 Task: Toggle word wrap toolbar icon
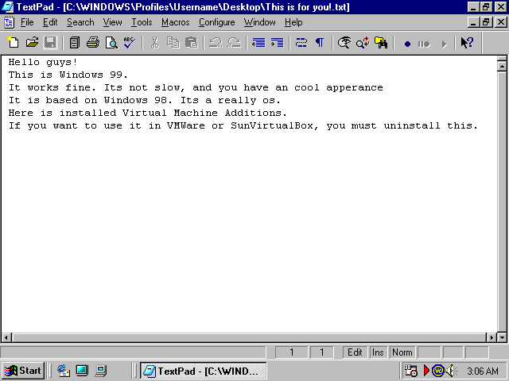tap(301, 42)
